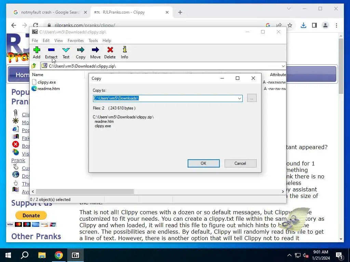
Task: Close the notmyfault crash Google Search tab
Action: (85, 13)
